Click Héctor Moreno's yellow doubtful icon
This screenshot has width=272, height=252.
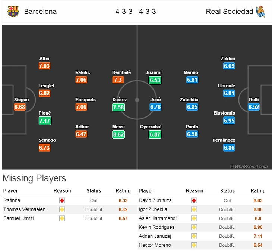(194, 245)
